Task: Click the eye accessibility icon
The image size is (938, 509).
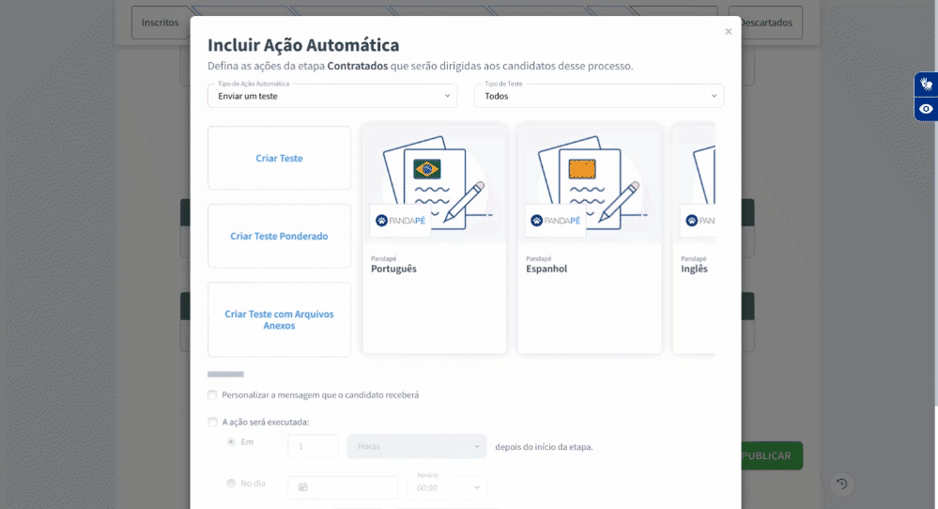Action: (926, 109)
